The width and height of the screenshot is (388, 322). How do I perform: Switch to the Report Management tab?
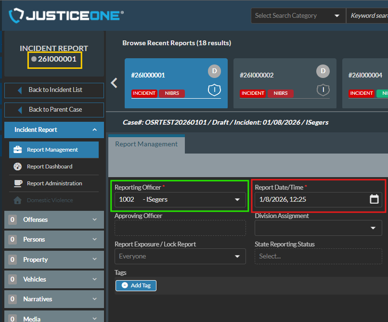coord(146,144)
